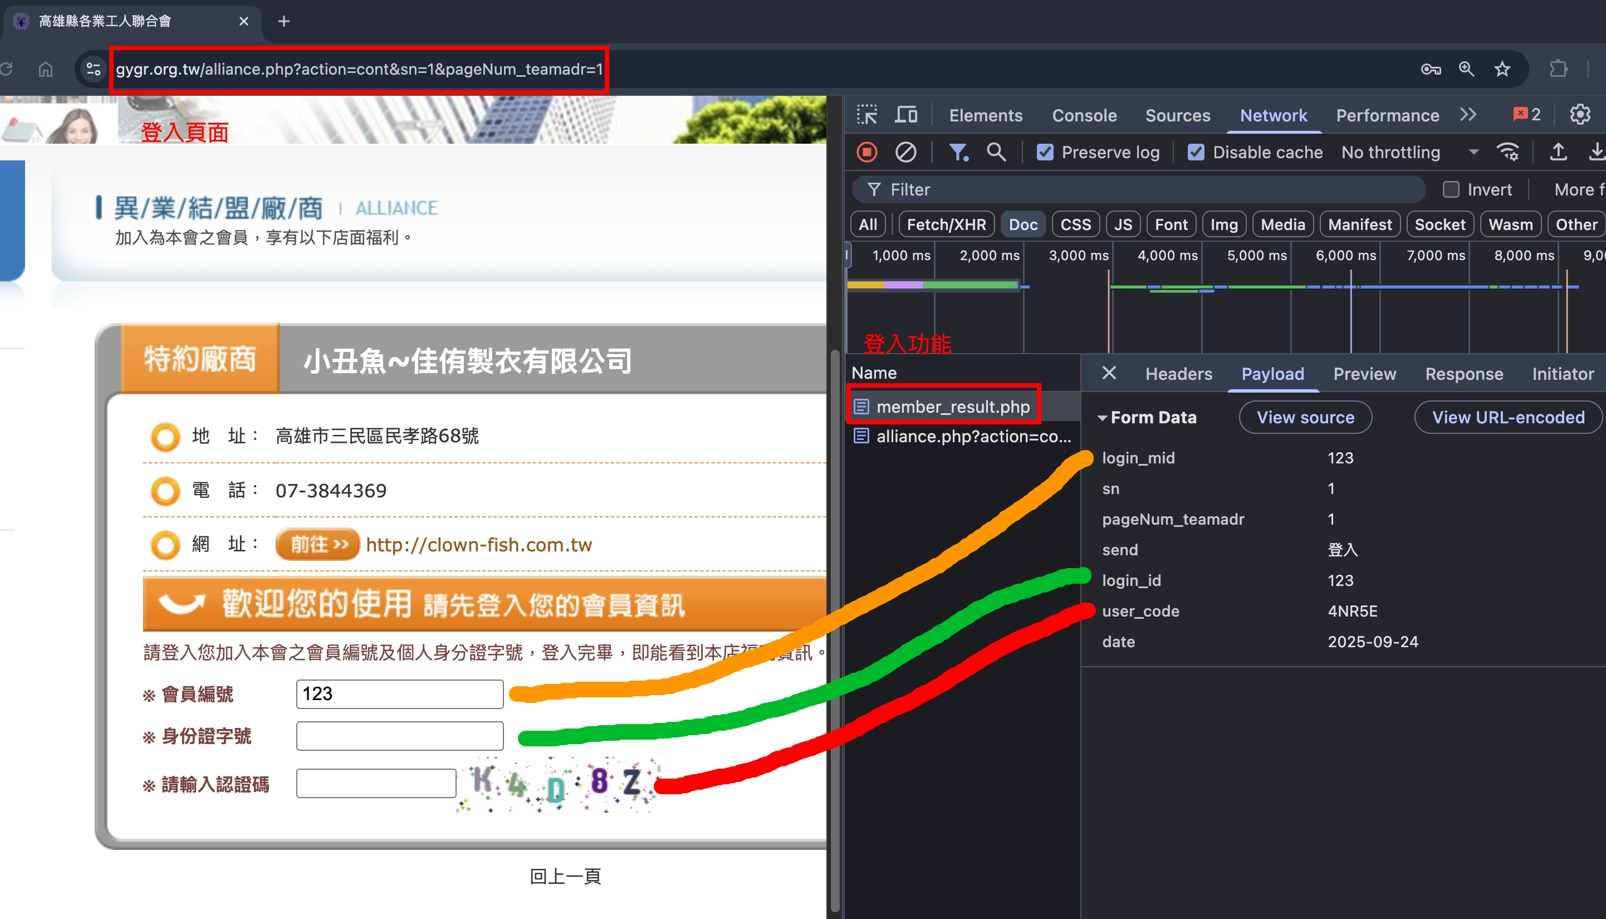This screenshot has height=919, width=1606.
Task: Filter requests by Wasm
Action: (1510, 224)
